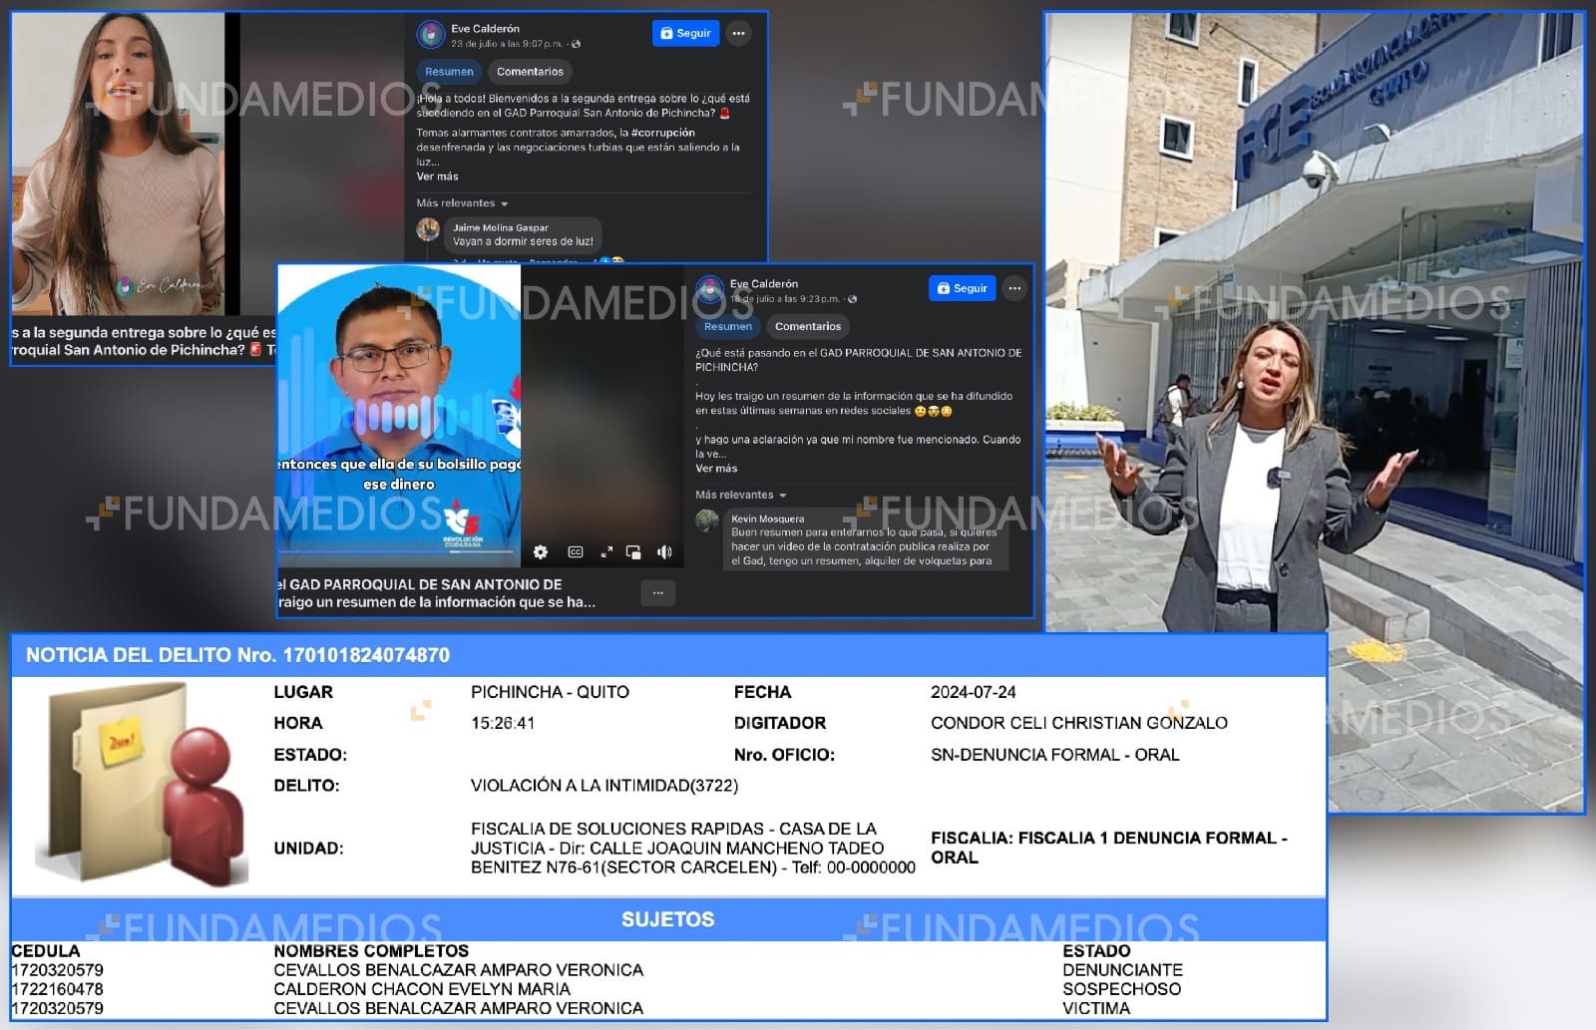The width and height of the screenshot is (1596, 1030).
Task: Select Resumen tab on the 18 de julio post
Action: (x=727, y=326)
